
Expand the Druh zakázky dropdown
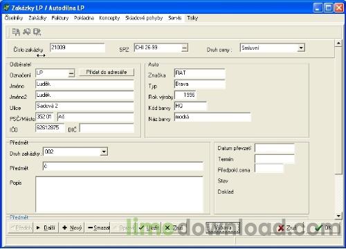pos(104,151)
